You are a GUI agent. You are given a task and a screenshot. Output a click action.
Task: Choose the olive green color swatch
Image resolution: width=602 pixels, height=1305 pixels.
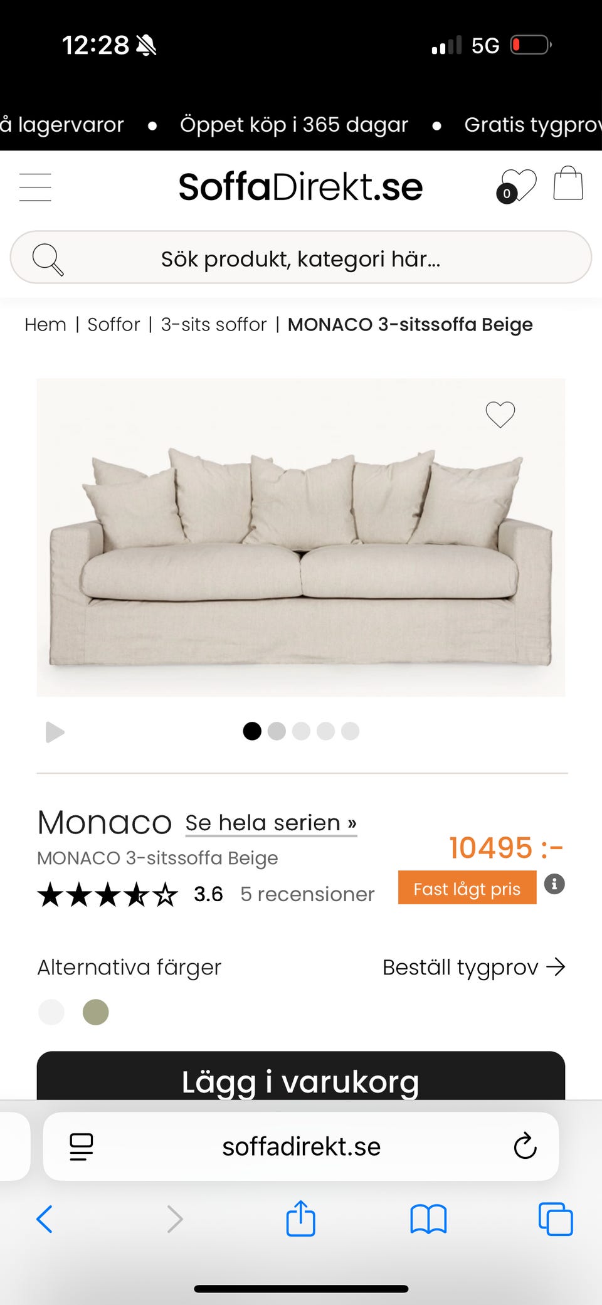pyautogui.click(x=96, y=1012)
